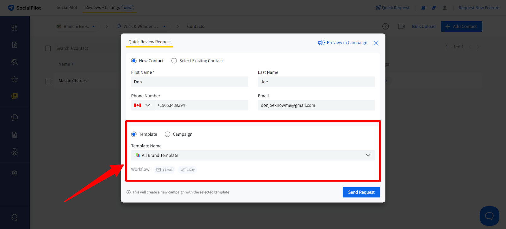Choose the Campaign radio button
This screenshot has height=229, width=506.
(x=168, y=134)
